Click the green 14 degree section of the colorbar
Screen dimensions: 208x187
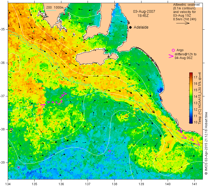[x=191, y=96]
